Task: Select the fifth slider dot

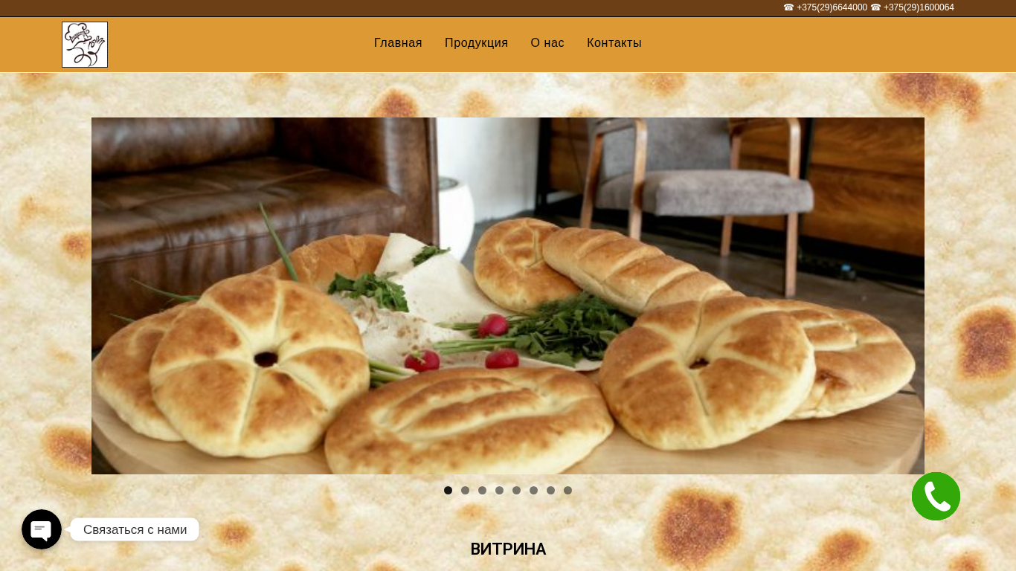Action: (516, 491)
